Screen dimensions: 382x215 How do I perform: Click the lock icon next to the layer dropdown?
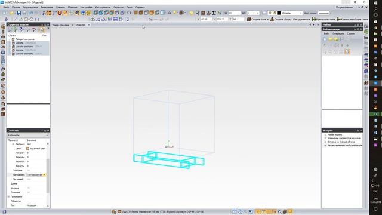point(275,13)
